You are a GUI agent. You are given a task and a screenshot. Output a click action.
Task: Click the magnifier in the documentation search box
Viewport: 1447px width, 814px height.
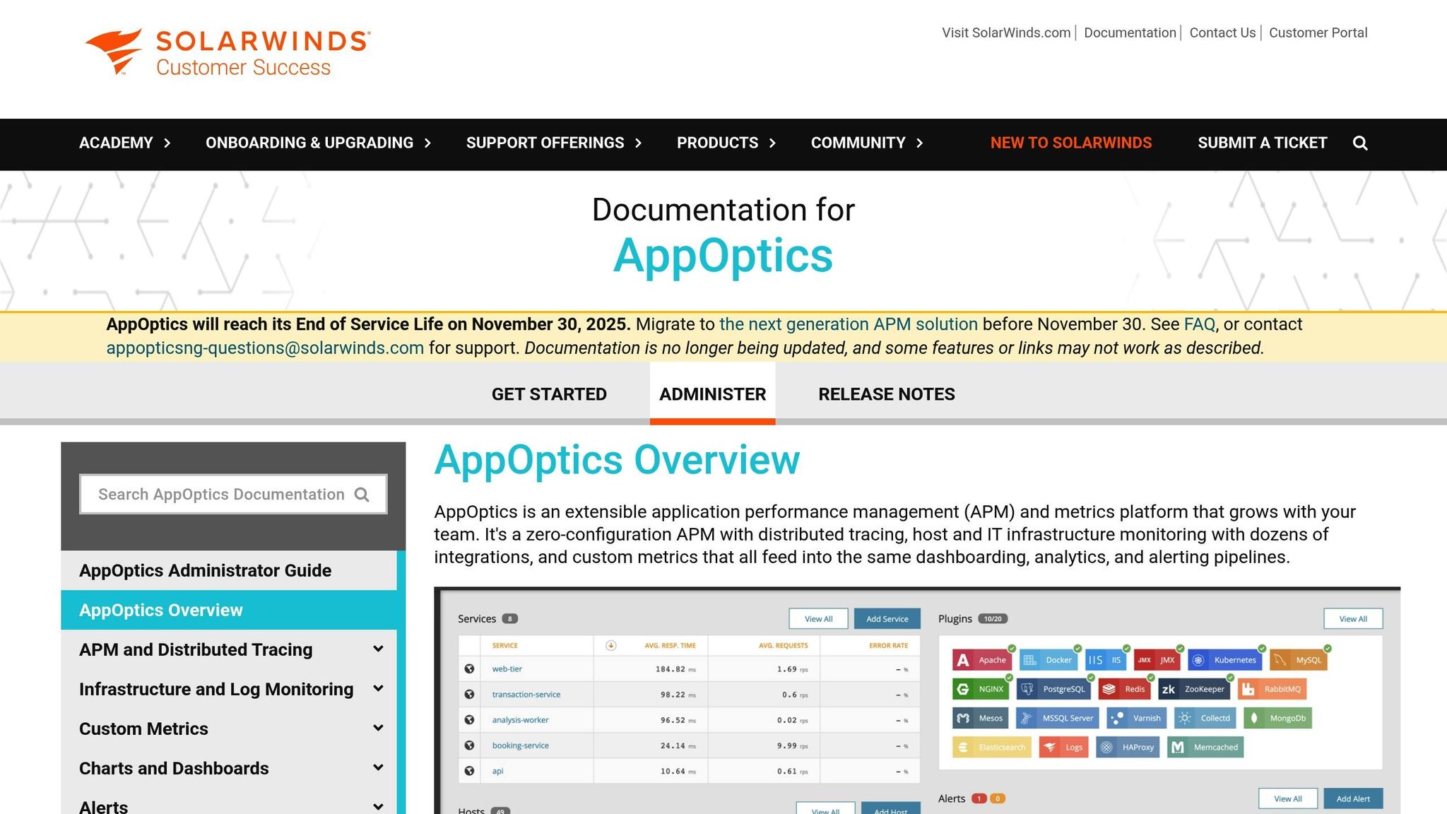click(362, 494)
